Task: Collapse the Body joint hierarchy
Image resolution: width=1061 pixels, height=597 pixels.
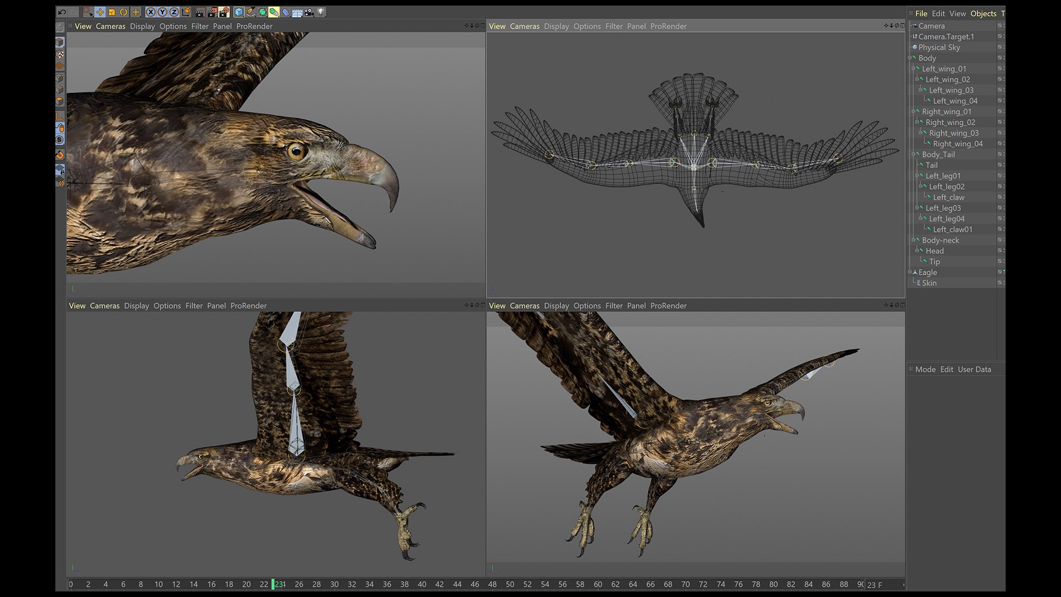Action: 910,58
